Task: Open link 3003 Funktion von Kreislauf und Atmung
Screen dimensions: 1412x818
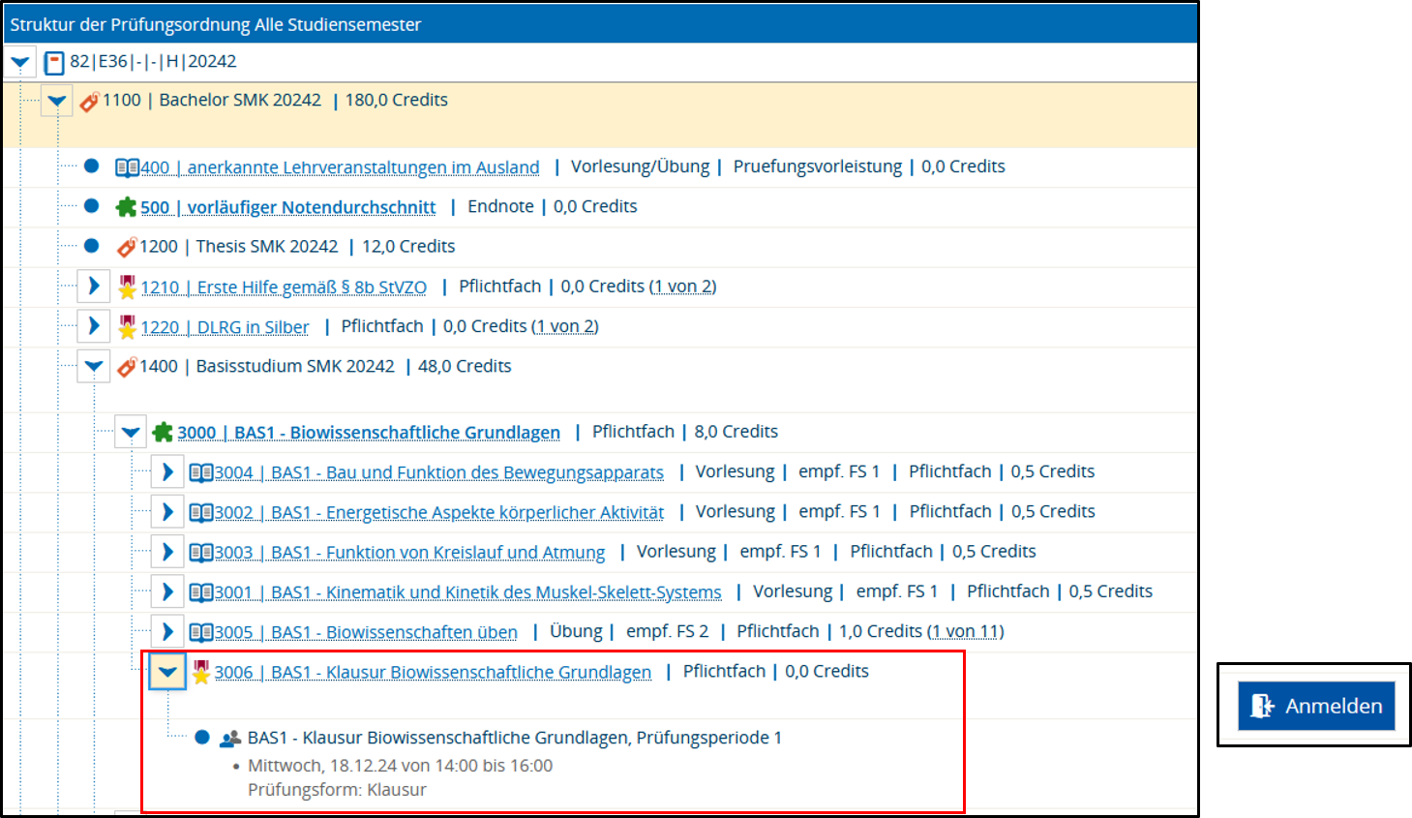Action: (x=409, y=552)
